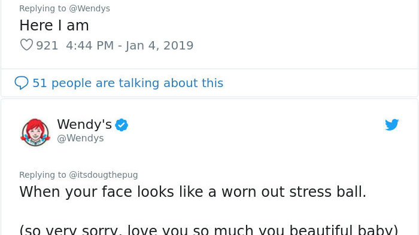The image size is (419, 235).
Task: Click the "Replying to" label in Wendy's tweet
Action: point(42,175)
